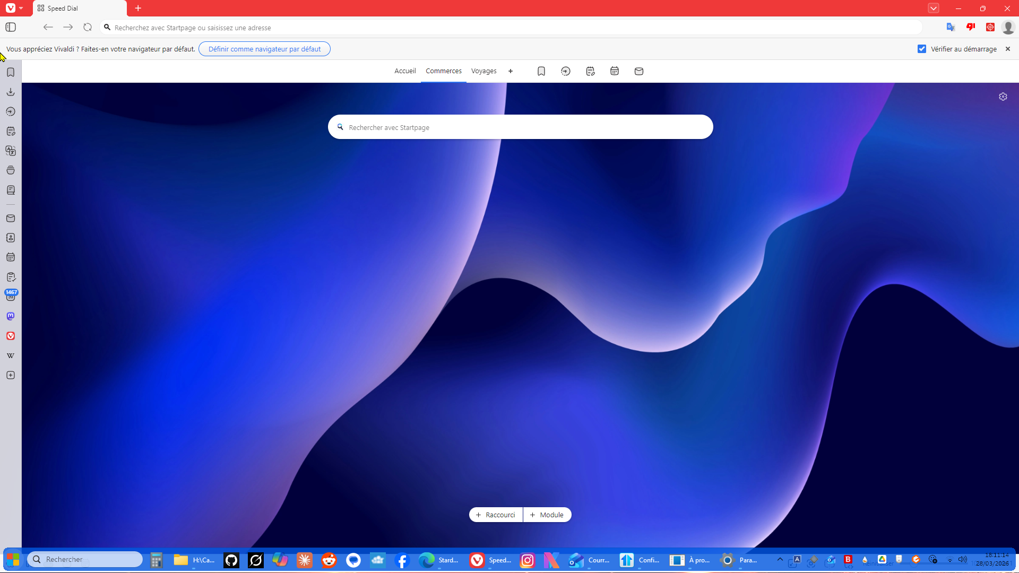Viewport: 1019px width, 573px height.
Task: Click the Raccourci add button
Action: tap(496, 515)
